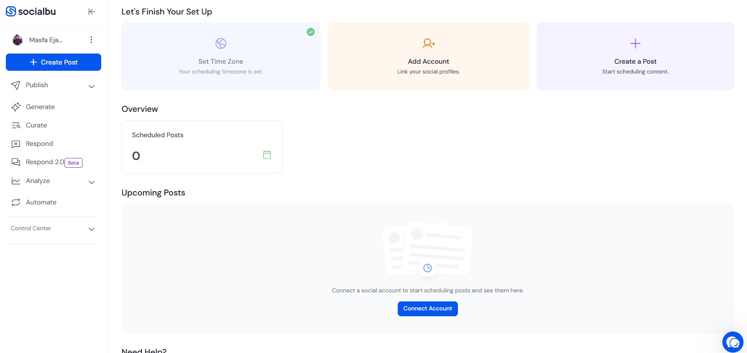Open the chat support widget
The width and height of the screenshot is (747, 353).
[733, 342]
